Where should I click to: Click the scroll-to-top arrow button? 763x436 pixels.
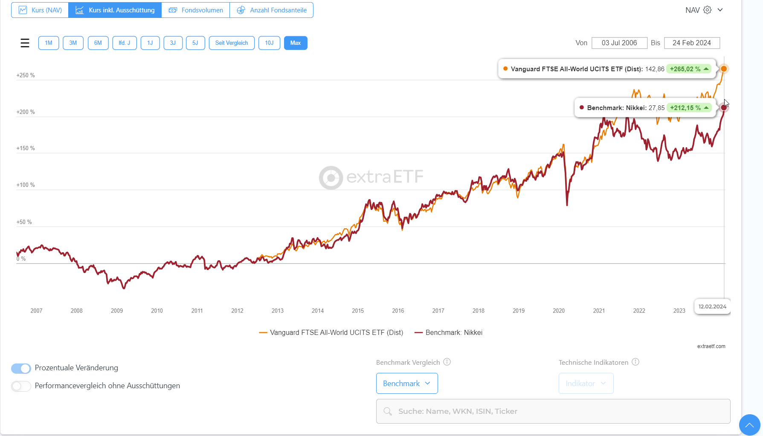coord(749,425)
